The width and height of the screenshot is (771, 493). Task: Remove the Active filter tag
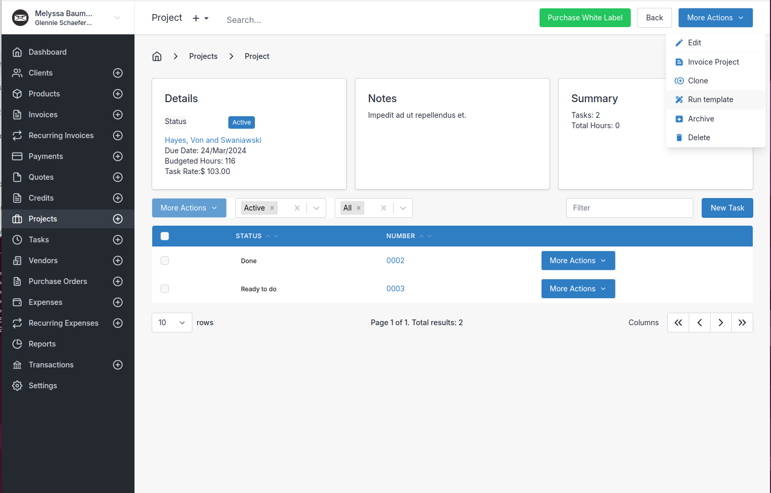coord(272,208)
